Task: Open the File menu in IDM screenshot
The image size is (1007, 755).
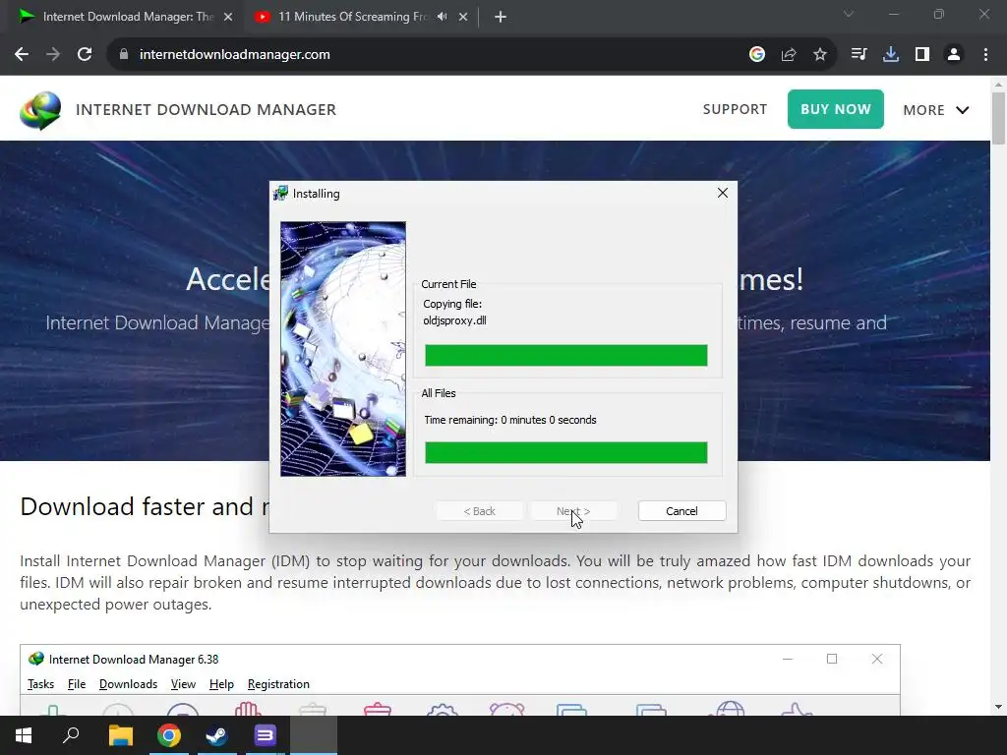Action: 77,684
